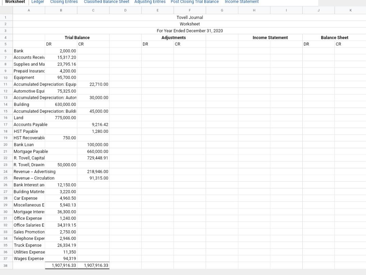Open the Classified Balance Sheet tab
The height and width of the screenshot is (275, 366).
tap(107, 2)
